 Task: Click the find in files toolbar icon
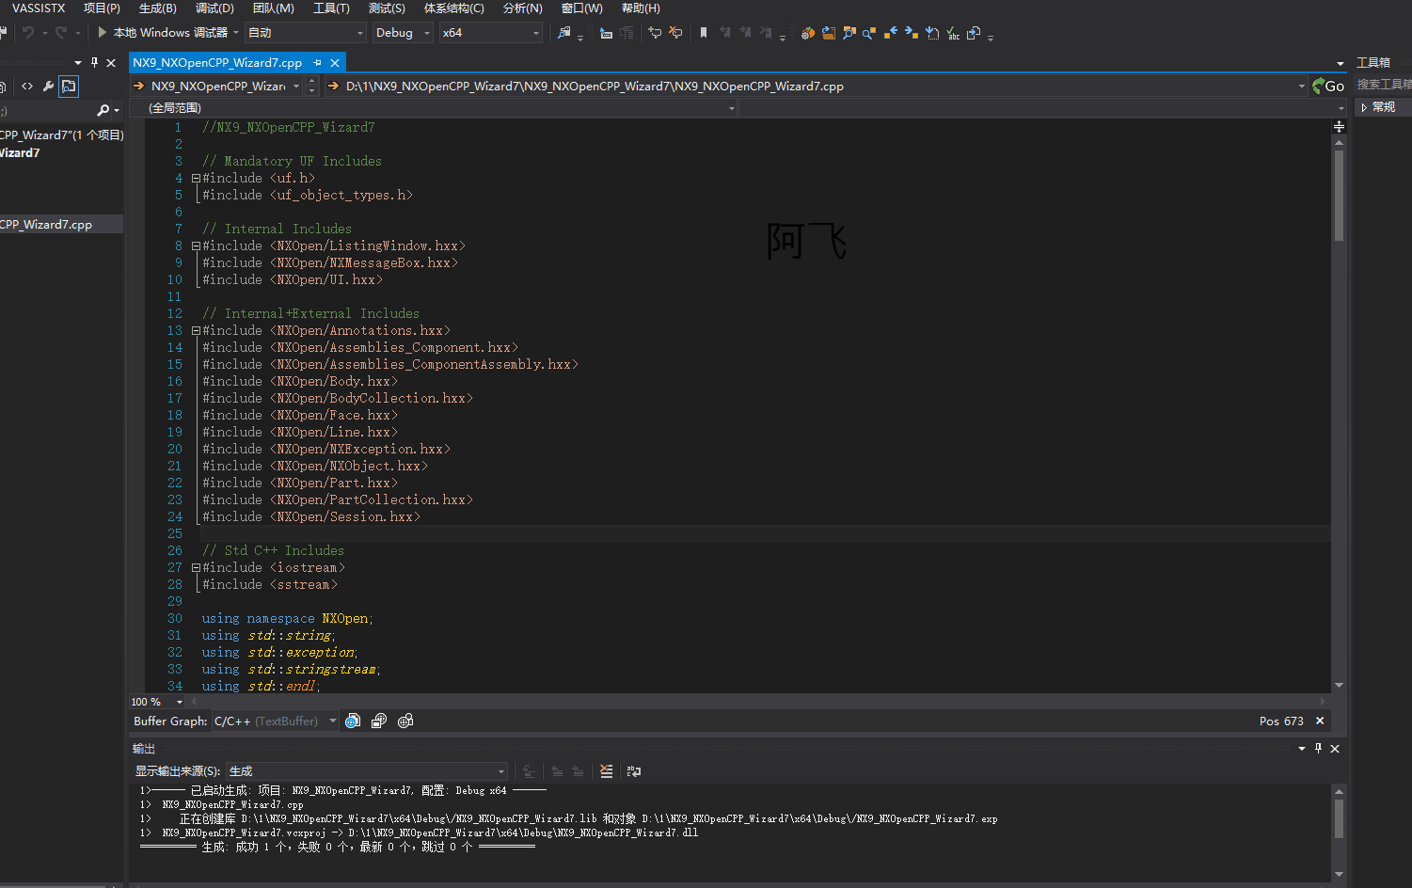pyautogui.click(x=563, y=33)
